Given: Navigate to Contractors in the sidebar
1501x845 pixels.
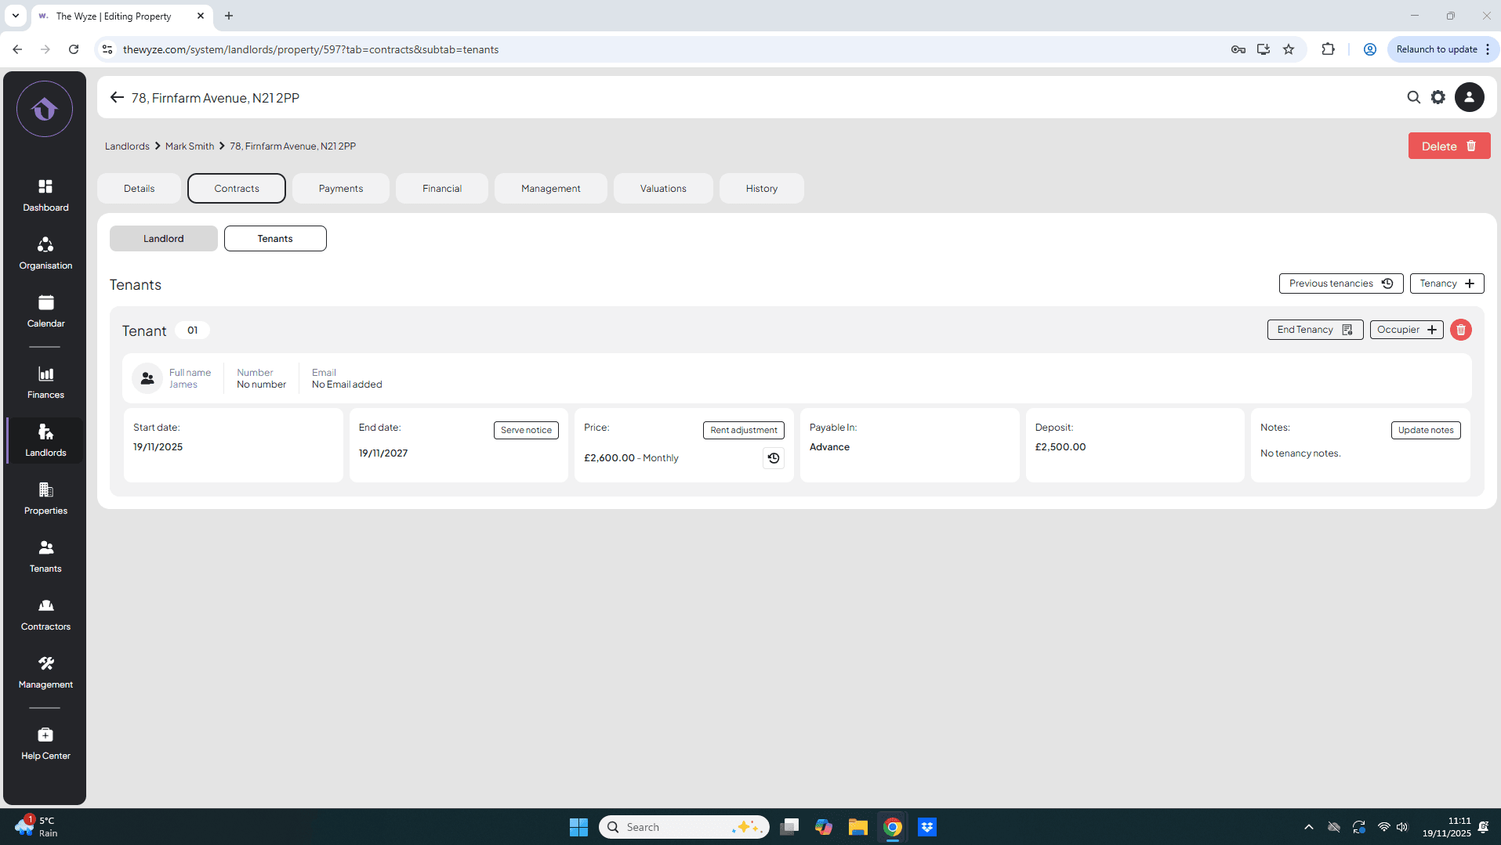Looking at the screenshot, I should 45,614.
